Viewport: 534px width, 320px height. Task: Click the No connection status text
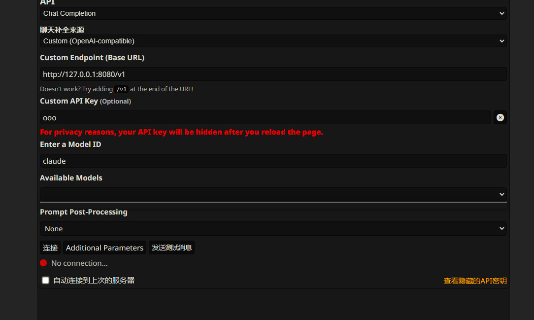pos(79,263)
